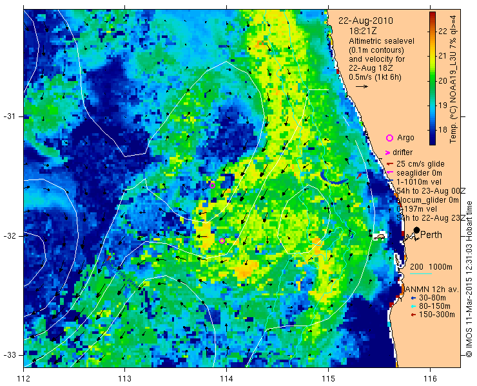
Task: Click the 113 longitude axis label
Action: coord(124,379)
